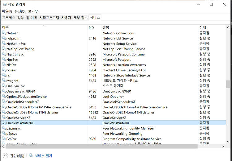Click the horizontal scrollbar thumb

point(101,147)
